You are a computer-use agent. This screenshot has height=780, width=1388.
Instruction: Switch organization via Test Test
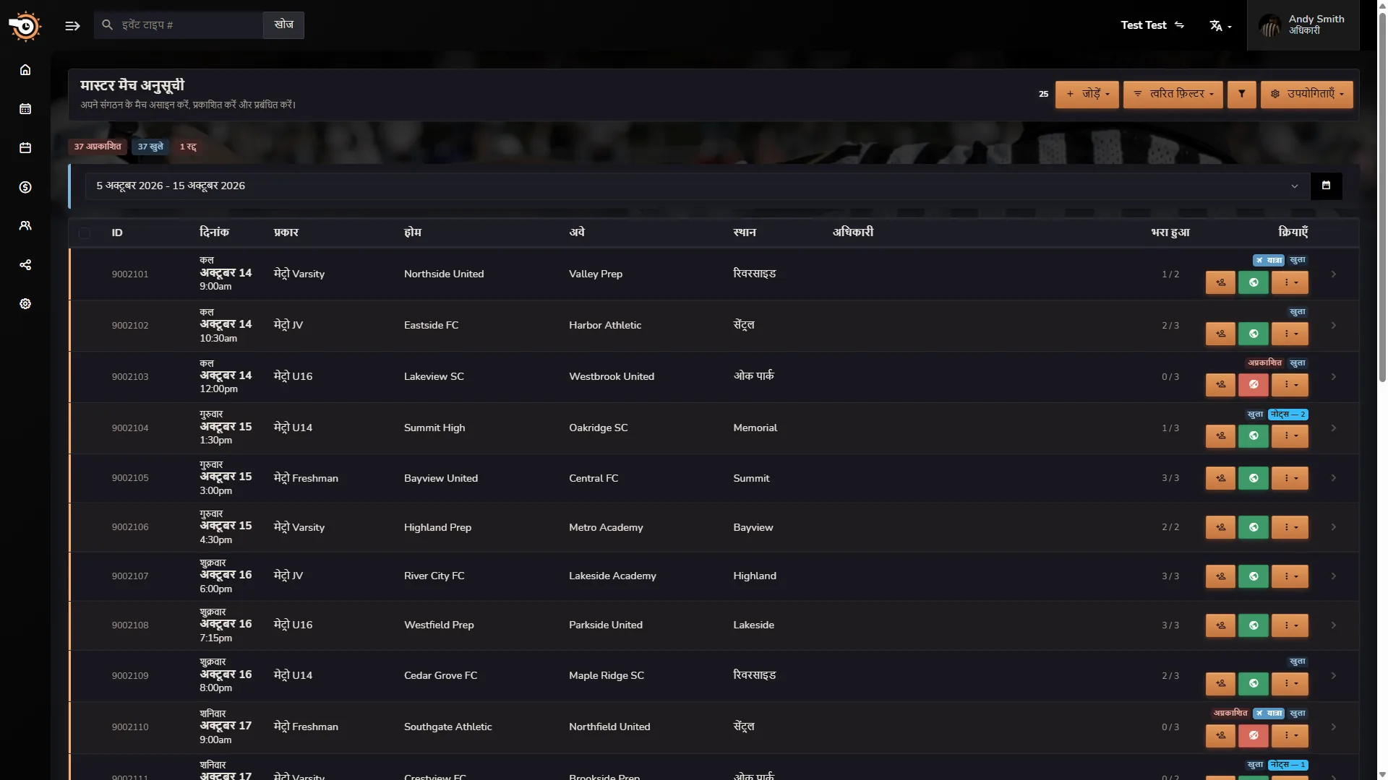pos(1152,25)
